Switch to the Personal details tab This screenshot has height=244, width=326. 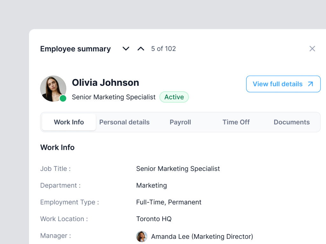[x=124, y=122]
